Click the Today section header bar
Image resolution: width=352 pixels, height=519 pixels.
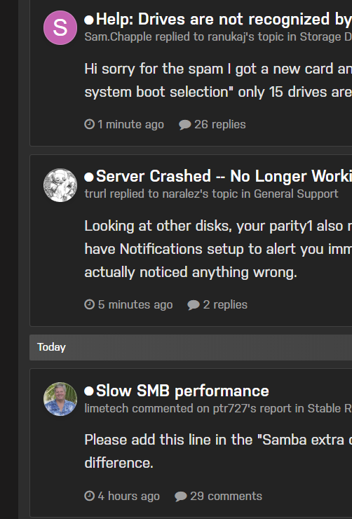tap(191, 347)
